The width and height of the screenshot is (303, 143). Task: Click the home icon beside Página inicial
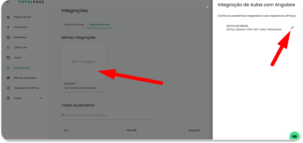tap(8, 17)
